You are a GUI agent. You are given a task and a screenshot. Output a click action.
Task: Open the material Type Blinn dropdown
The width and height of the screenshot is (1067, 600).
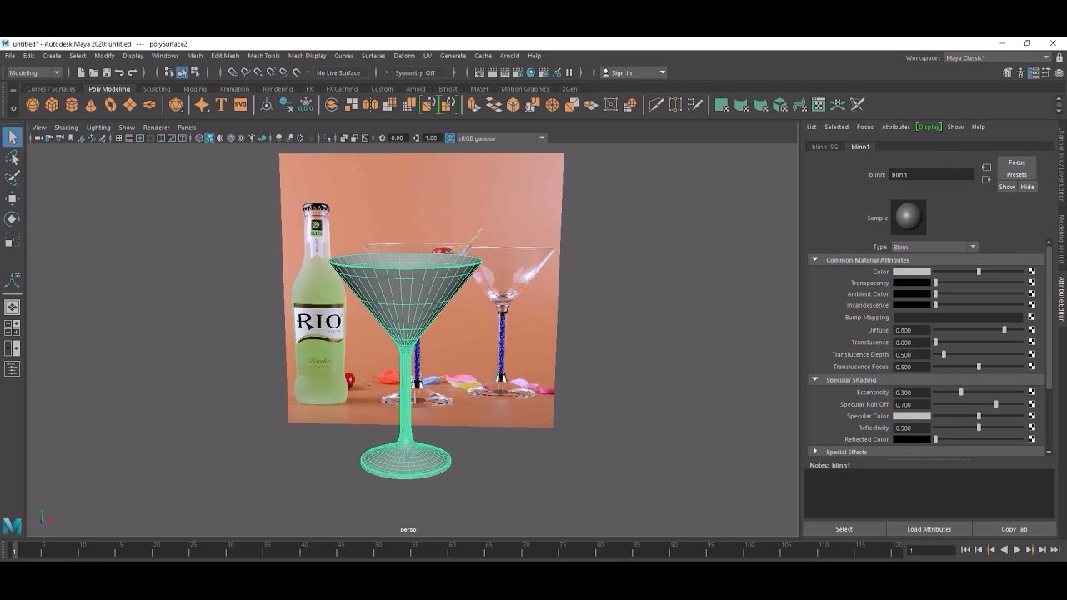tap(934, 247)
